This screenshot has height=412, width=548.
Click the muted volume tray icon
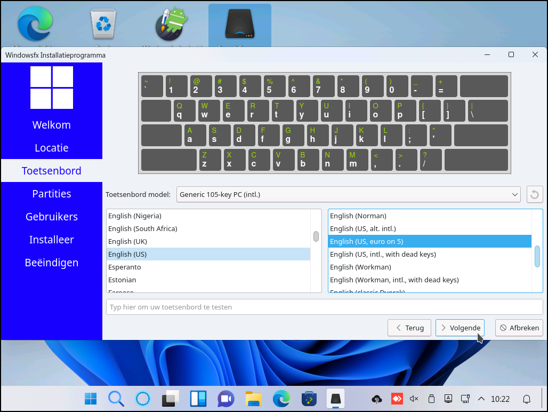(414, 399)
